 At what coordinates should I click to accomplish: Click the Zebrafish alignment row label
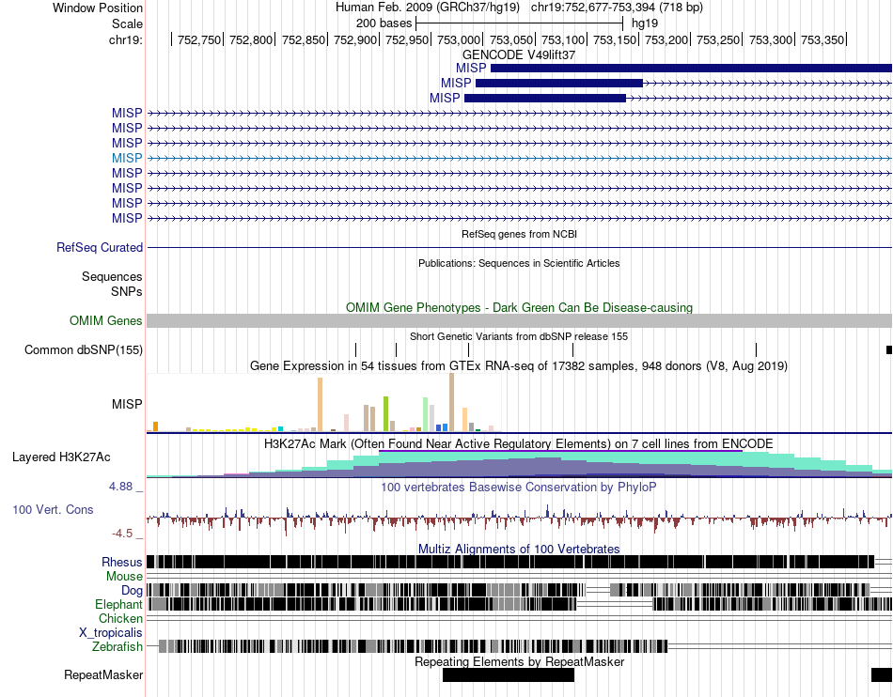click(x=117, y=647)
